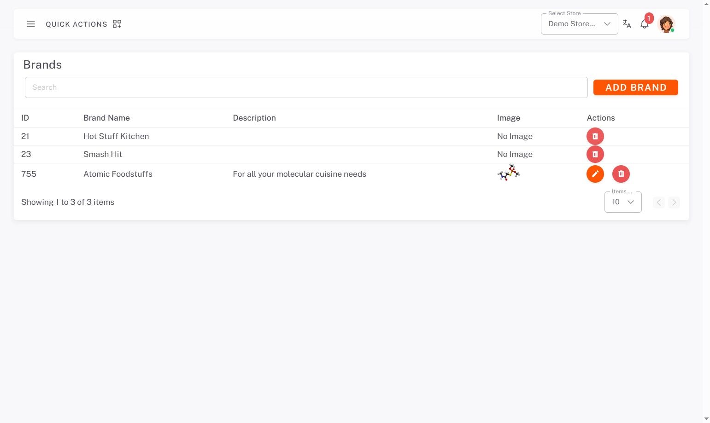
Task: Edit the Atomic Foodstuffs brand
Action: pos(595,174)
